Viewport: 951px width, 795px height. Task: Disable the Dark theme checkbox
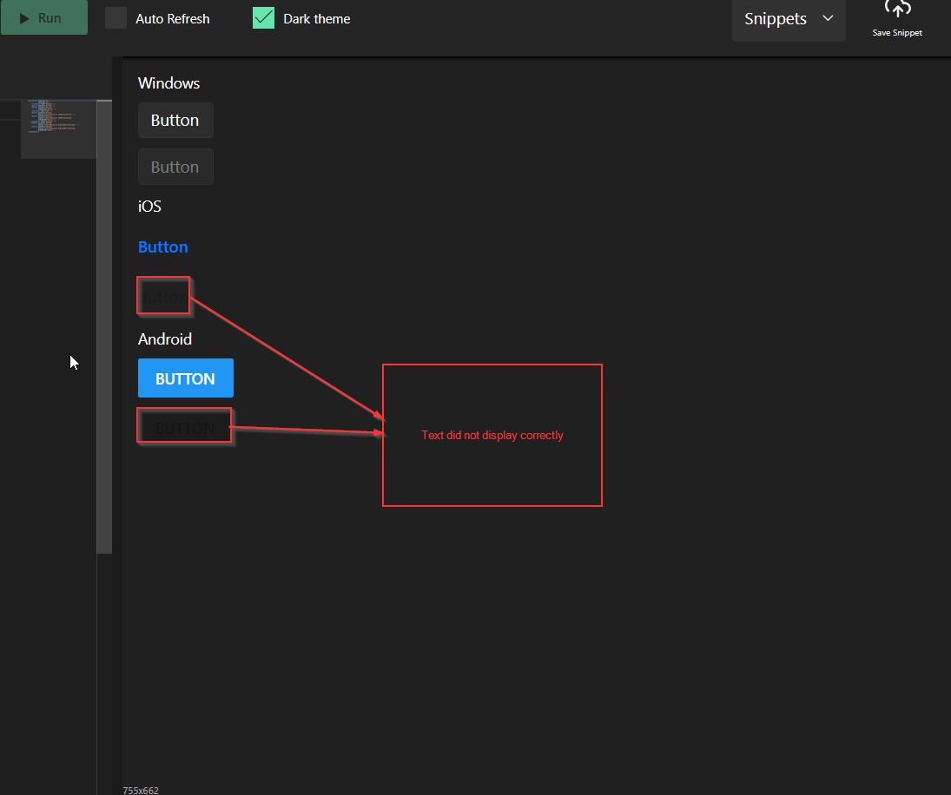click(262, 16)
